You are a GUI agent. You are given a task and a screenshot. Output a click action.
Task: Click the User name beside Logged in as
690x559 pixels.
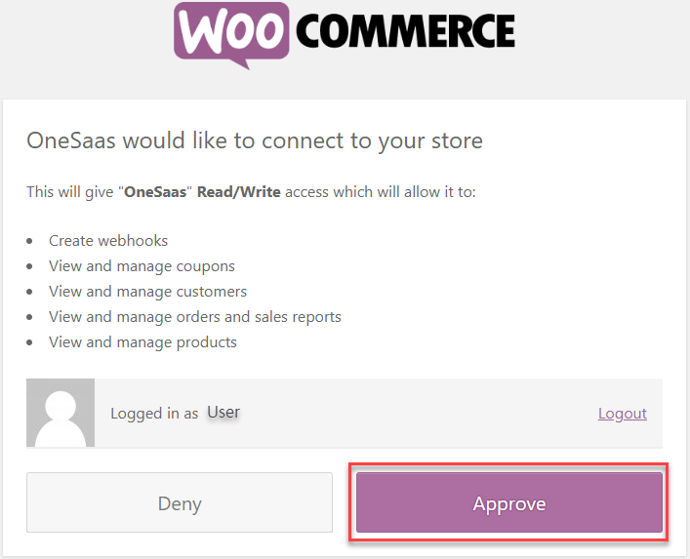coord(223,412)
